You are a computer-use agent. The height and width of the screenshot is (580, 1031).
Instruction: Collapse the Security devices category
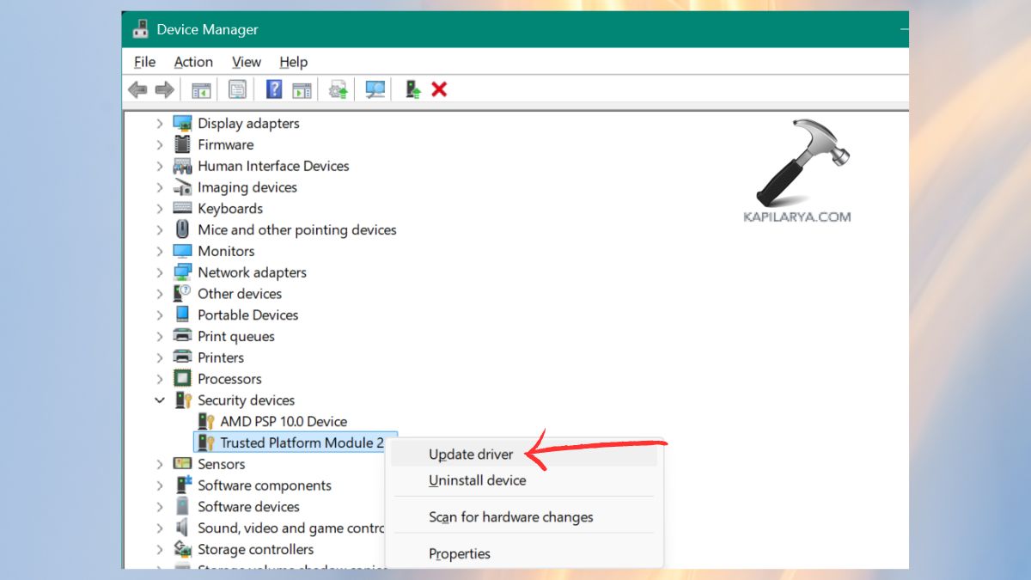(x=159, y=400)
